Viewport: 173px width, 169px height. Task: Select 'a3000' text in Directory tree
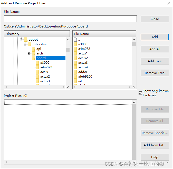coord(45,63)
